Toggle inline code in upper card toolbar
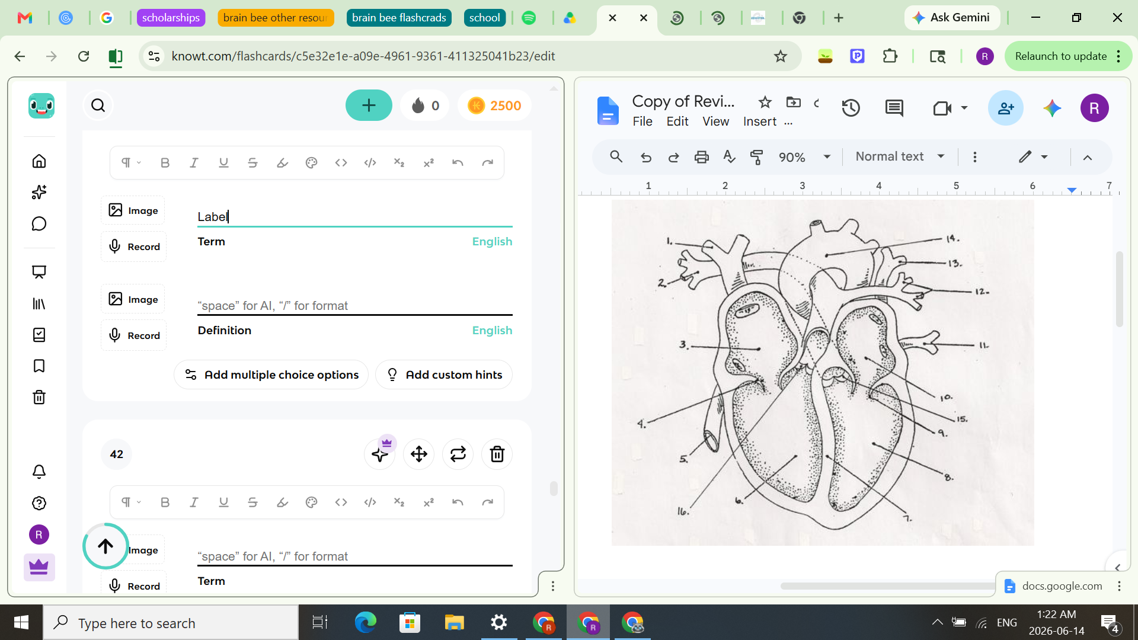The height and width of the screenshot is (640, 1138). point(341,163)
